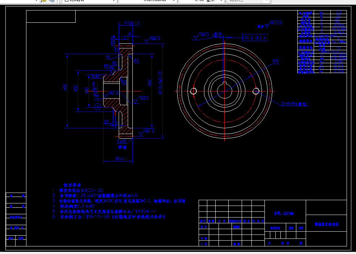Select the φ115.6±0.10 dimension text
This screenshot has width=356, height=254.
point(160,83)
